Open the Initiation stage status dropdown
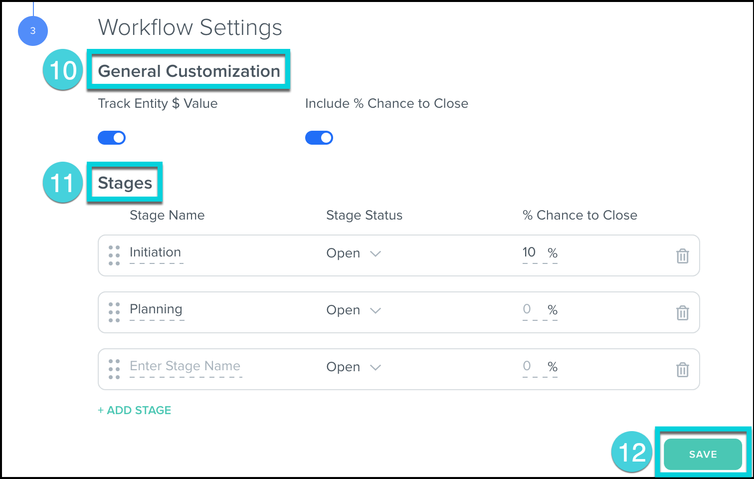754x479 pixels. tap(354, 253)
